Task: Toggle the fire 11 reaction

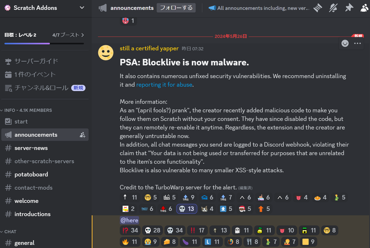Action: pos(130,241)
